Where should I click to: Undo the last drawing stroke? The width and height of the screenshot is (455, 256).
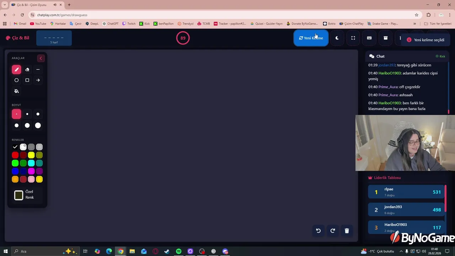pos(318,231)
